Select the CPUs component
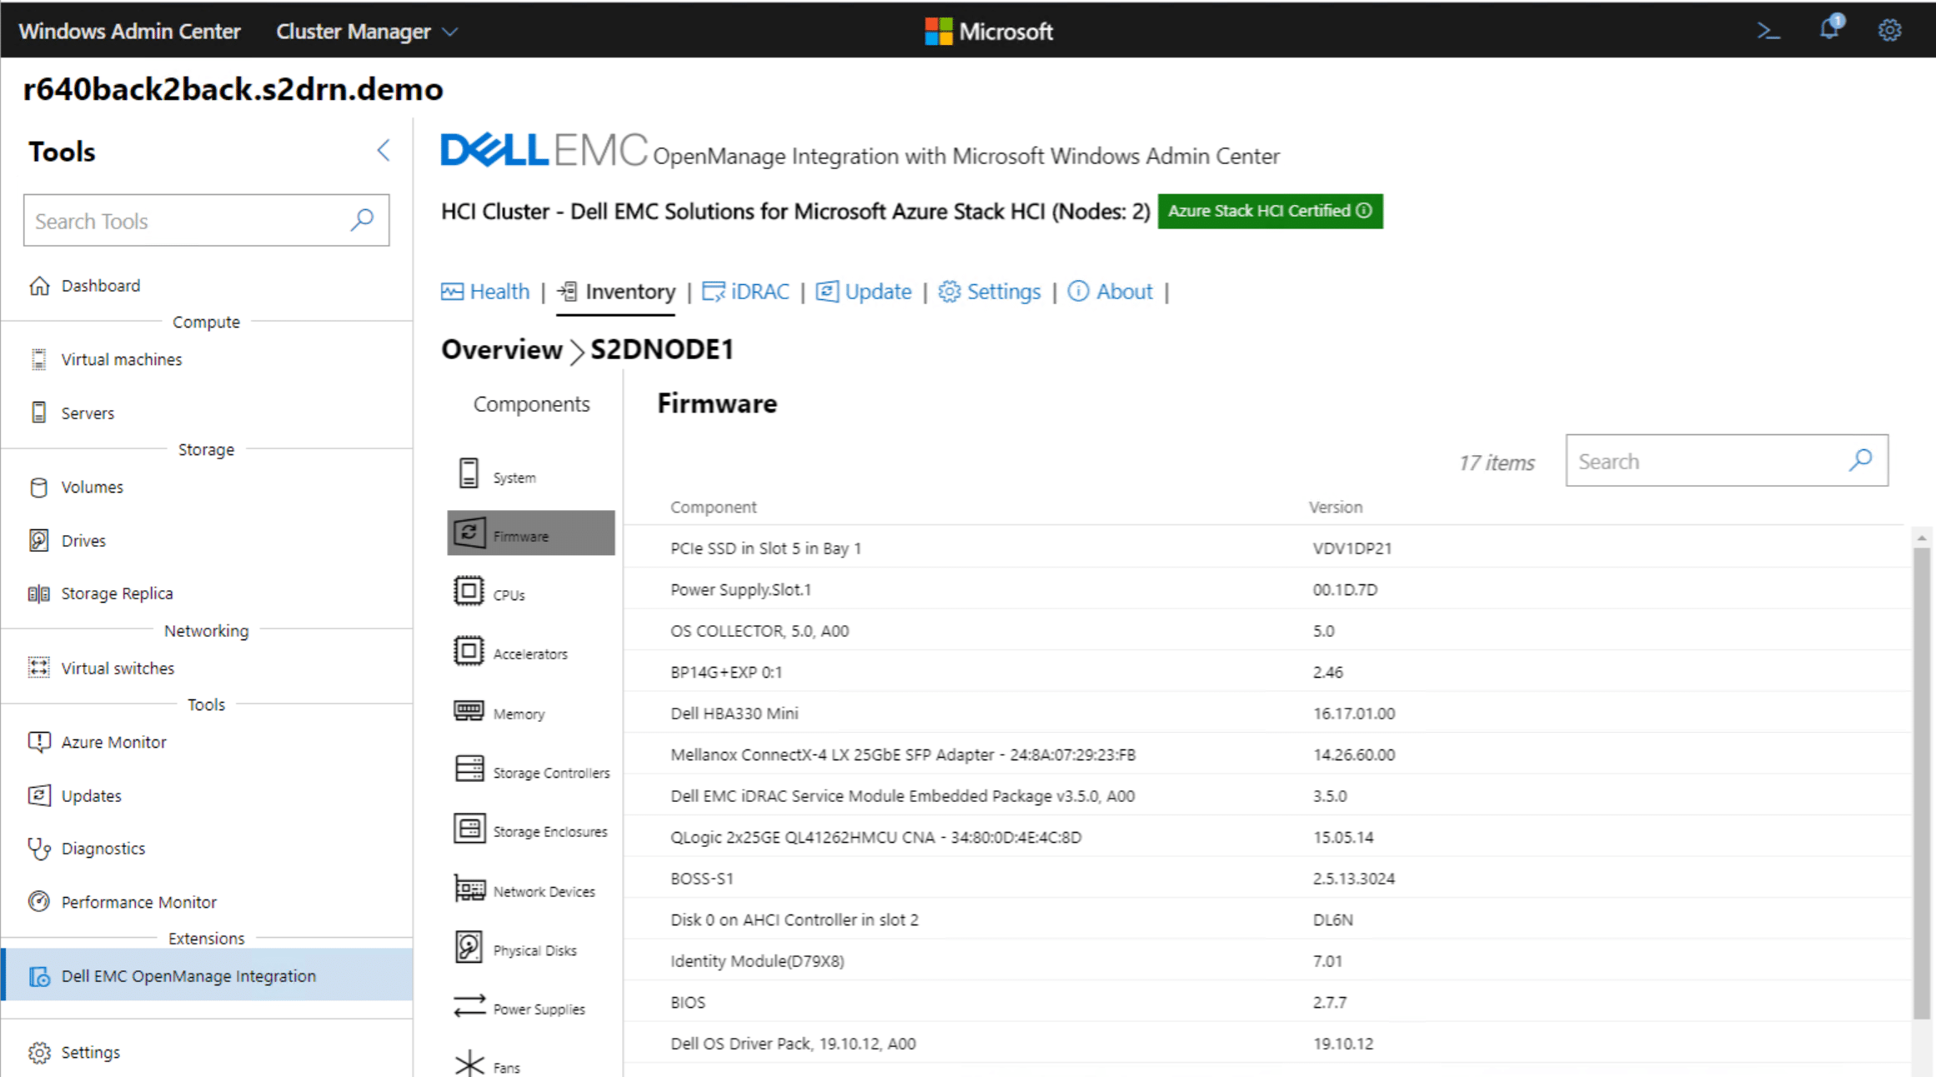Image resolution: width=1936 pixels, height=1077 pixels. point(531,593)
